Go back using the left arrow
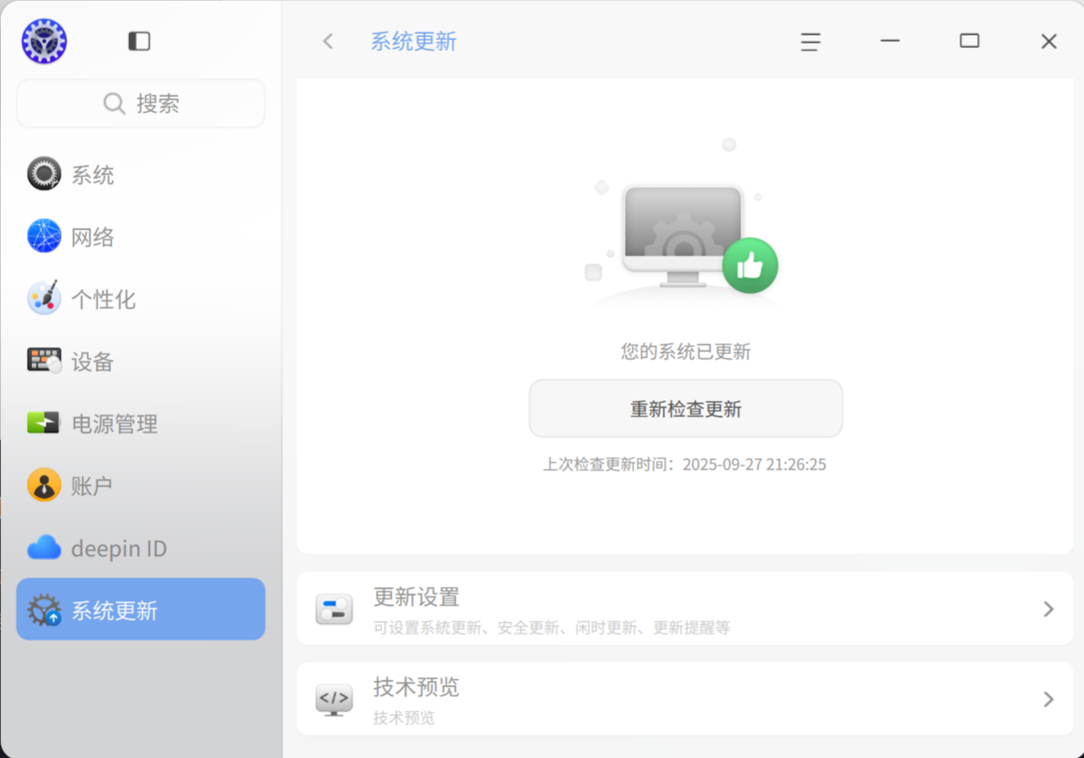Image resolution: width=1084 pixels, height=758 pixels. coord(328,42)
